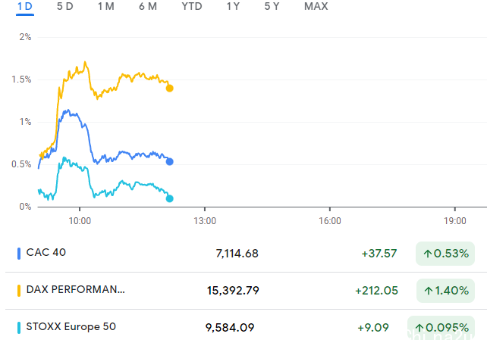Screen dimensions: 487x346
Task: Click the teal STOXX color marker
Action: tap(19, 327)
